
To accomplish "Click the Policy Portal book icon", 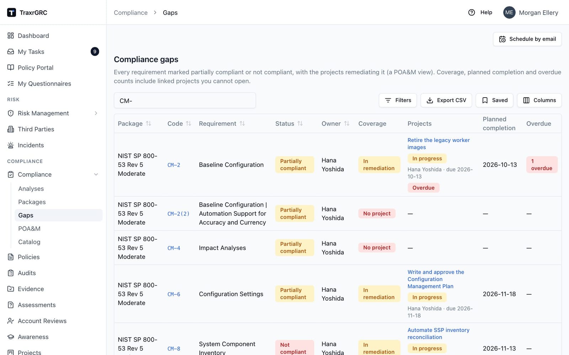I will point(11,67).
